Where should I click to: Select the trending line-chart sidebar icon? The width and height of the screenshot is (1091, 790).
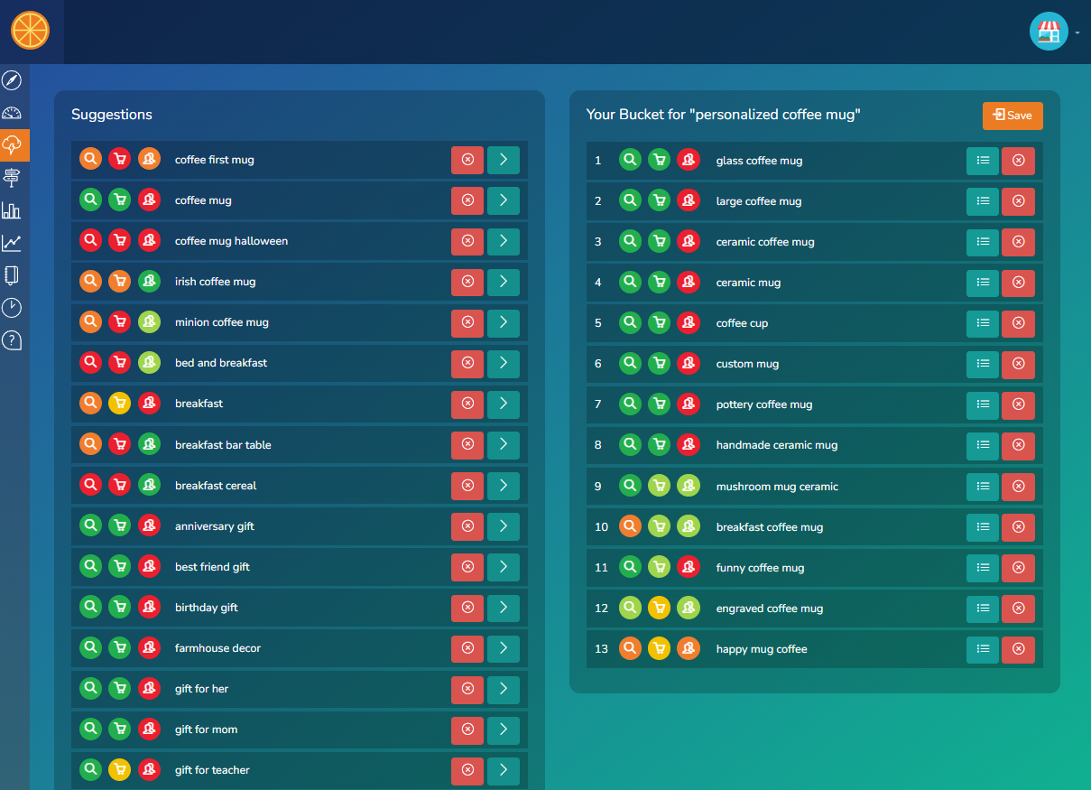pyautogui.click(x=12, y=243)
